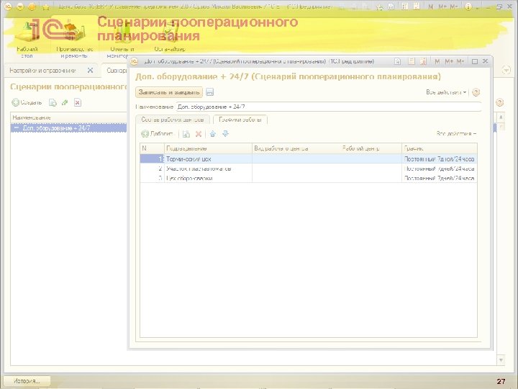Open the Органайзер section
Screen dimensions: 518x389
click(170, 37)
